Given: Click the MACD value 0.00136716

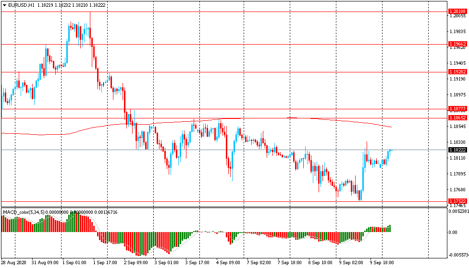Looking at the screenshot, I should 106,212.
